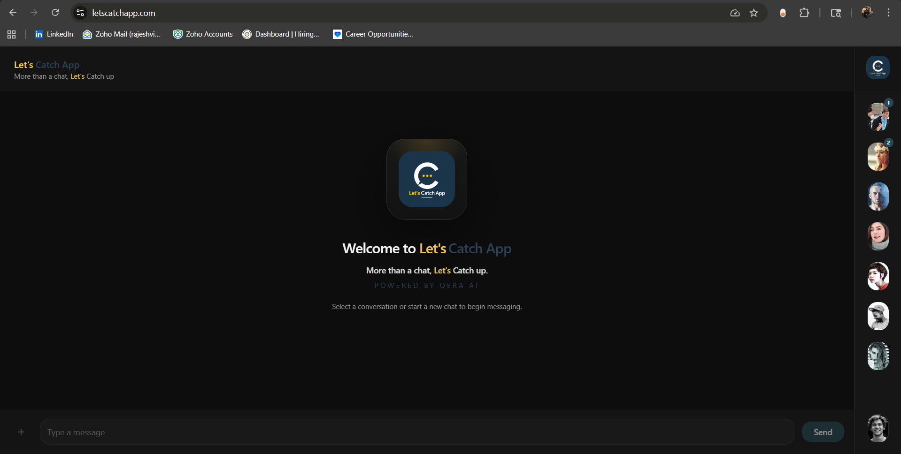Open chat with woman in grey turtleneck avatar
This screenshot has height=454, width=901.
pos(878,236)
